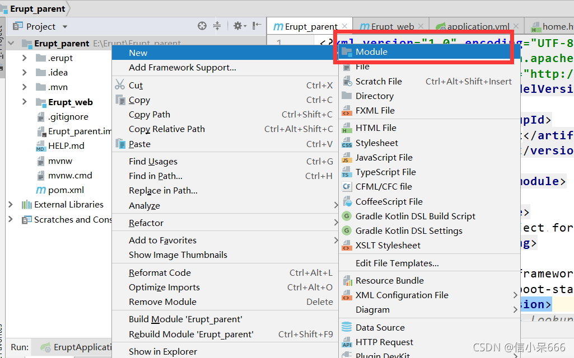Choose Show in Explorer entry
This screenshot has width=574, height=358.
pos(225,351)
